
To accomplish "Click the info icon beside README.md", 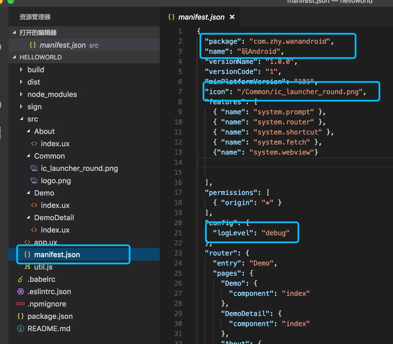I will pyautogui.click(x=20, y=329).
